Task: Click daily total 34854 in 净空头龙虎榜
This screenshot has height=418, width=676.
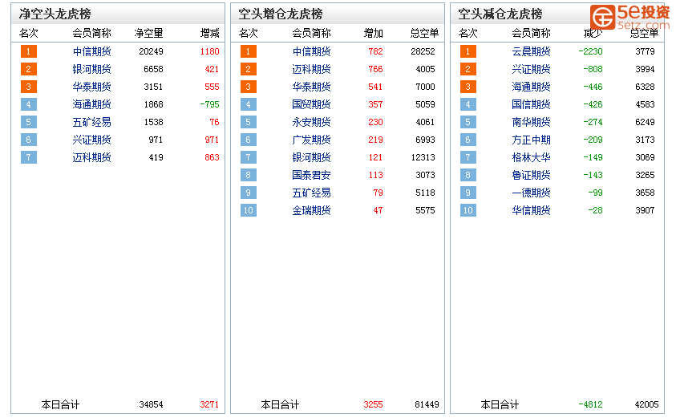Action: (x=152, y=405)
